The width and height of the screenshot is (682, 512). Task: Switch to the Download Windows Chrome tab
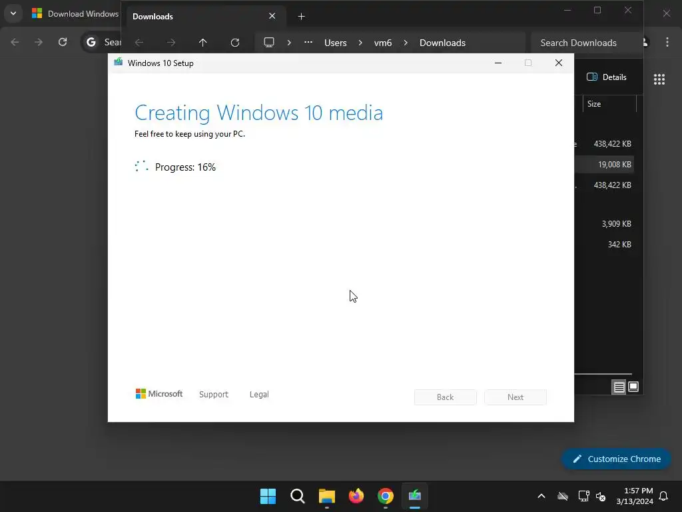pyautogui.click(x=75, y=13)
